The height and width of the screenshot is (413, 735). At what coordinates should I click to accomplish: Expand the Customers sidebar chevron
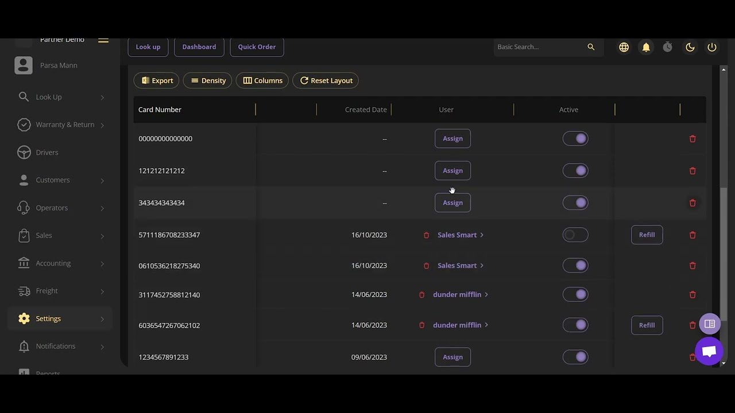[102, 181]
